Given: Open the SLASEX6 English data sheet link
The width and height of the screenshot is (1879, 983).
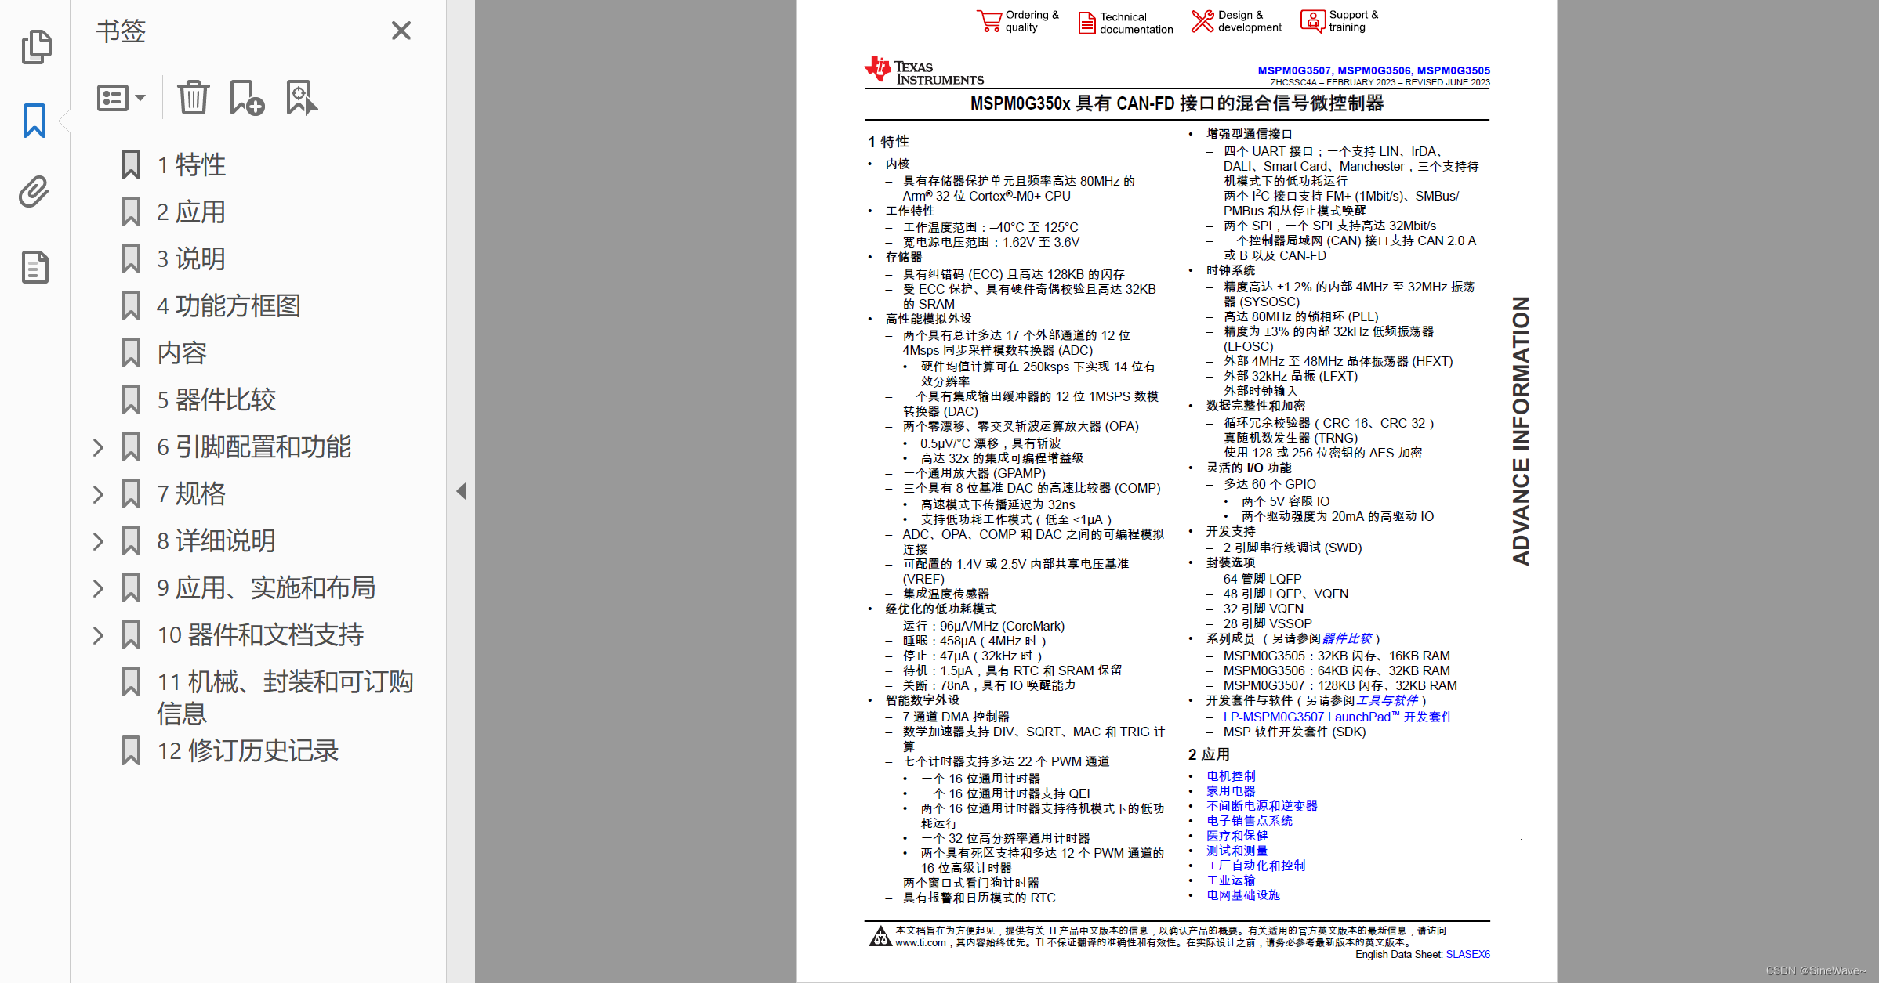Looking at the screenshot, I should 1467,954.
